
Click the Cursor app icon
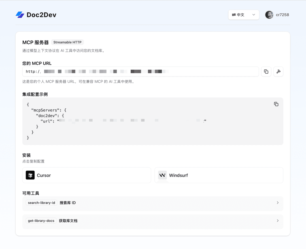click(x=30, y=175)
